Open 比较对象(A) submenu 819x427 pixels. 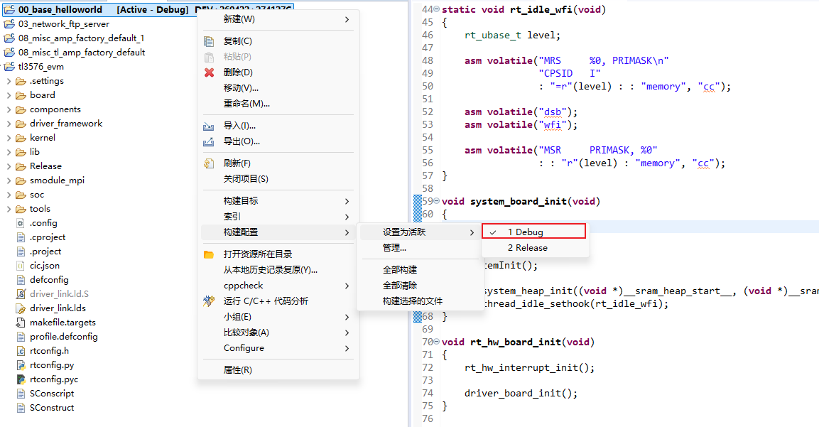(x=278, y=333)
